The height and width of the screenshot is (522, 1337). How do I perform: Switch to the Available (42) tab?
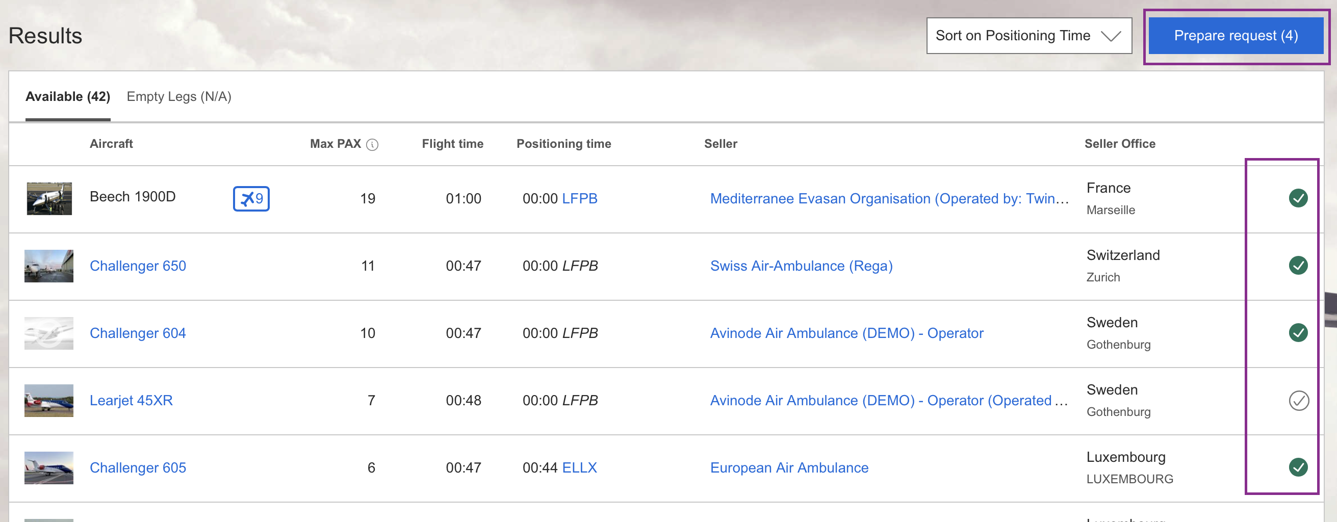pyautogui.click(x=67, y=97)
